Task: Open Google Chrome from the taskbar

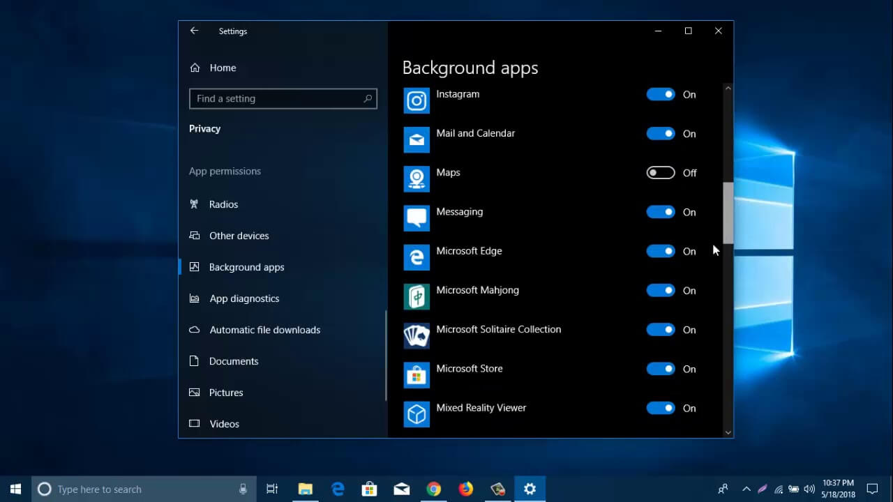Action: [x=434, y=489]
